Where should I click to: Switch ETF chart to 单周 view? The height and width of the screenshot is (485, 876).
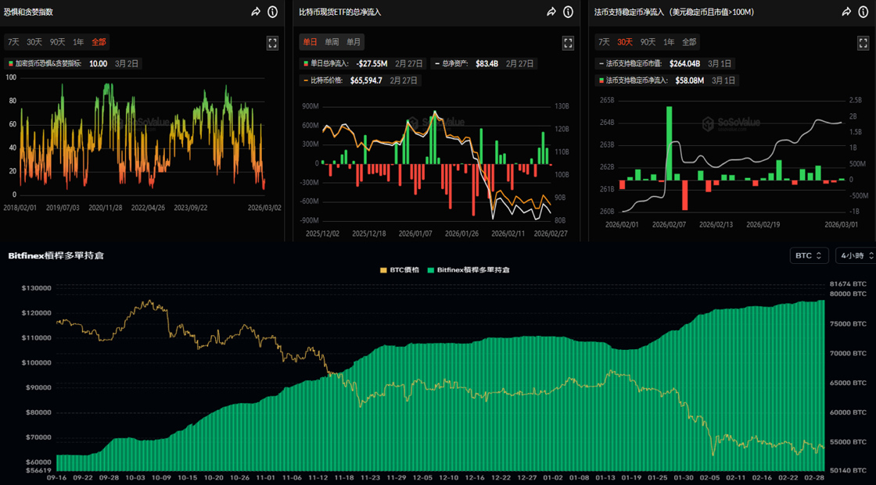pos(332,42)
